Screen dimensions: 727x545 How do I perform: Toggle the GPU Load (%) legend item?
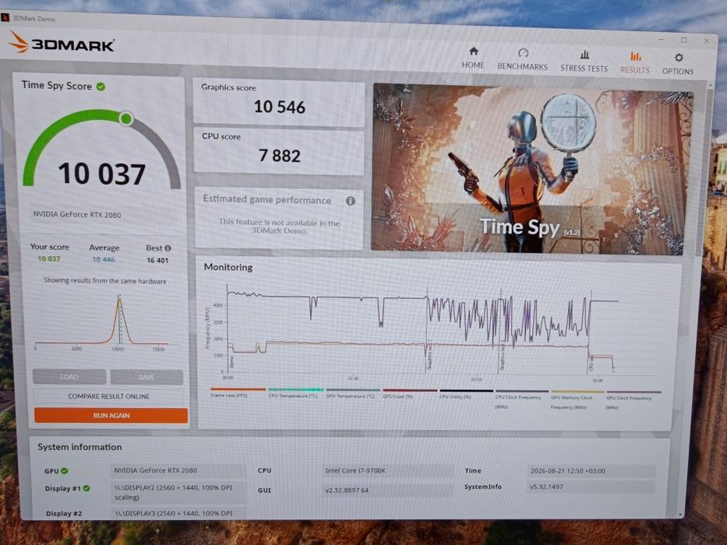click(x=409, y=395)
